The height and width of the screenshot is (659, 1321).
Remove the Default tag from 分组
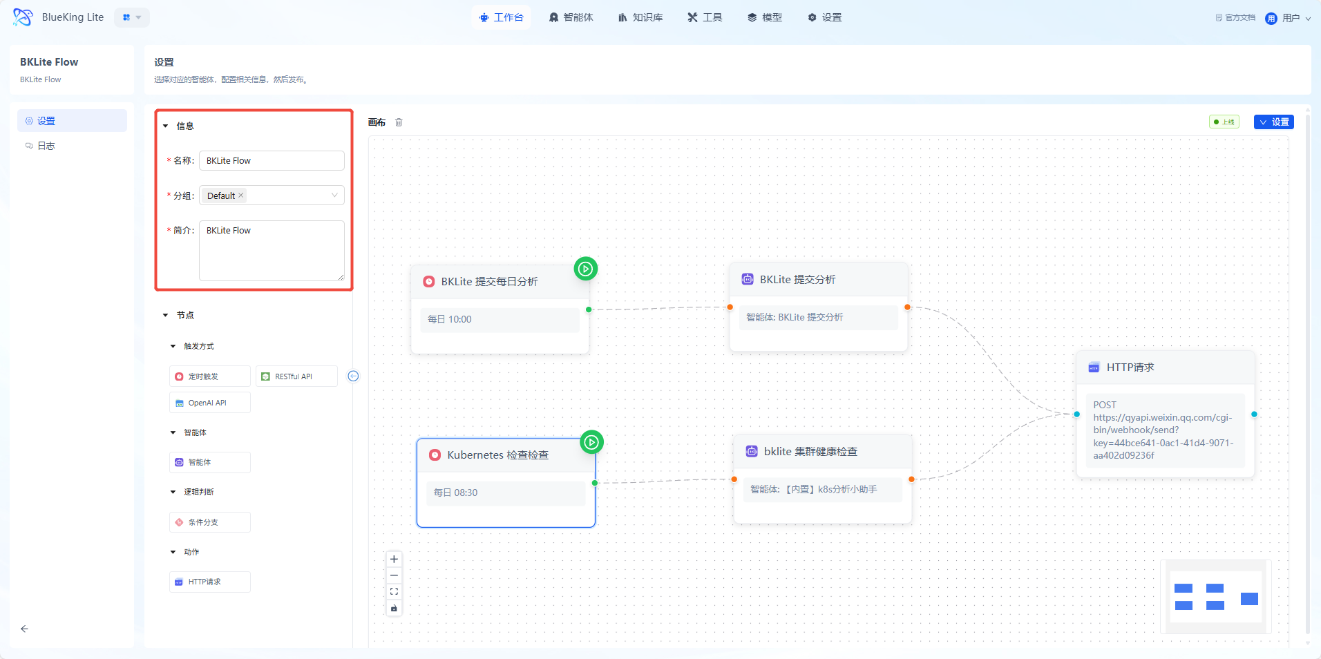point(241,195)
